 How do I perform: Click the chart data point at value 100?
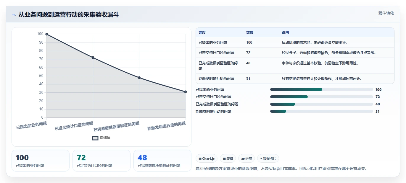pos(47,34)
